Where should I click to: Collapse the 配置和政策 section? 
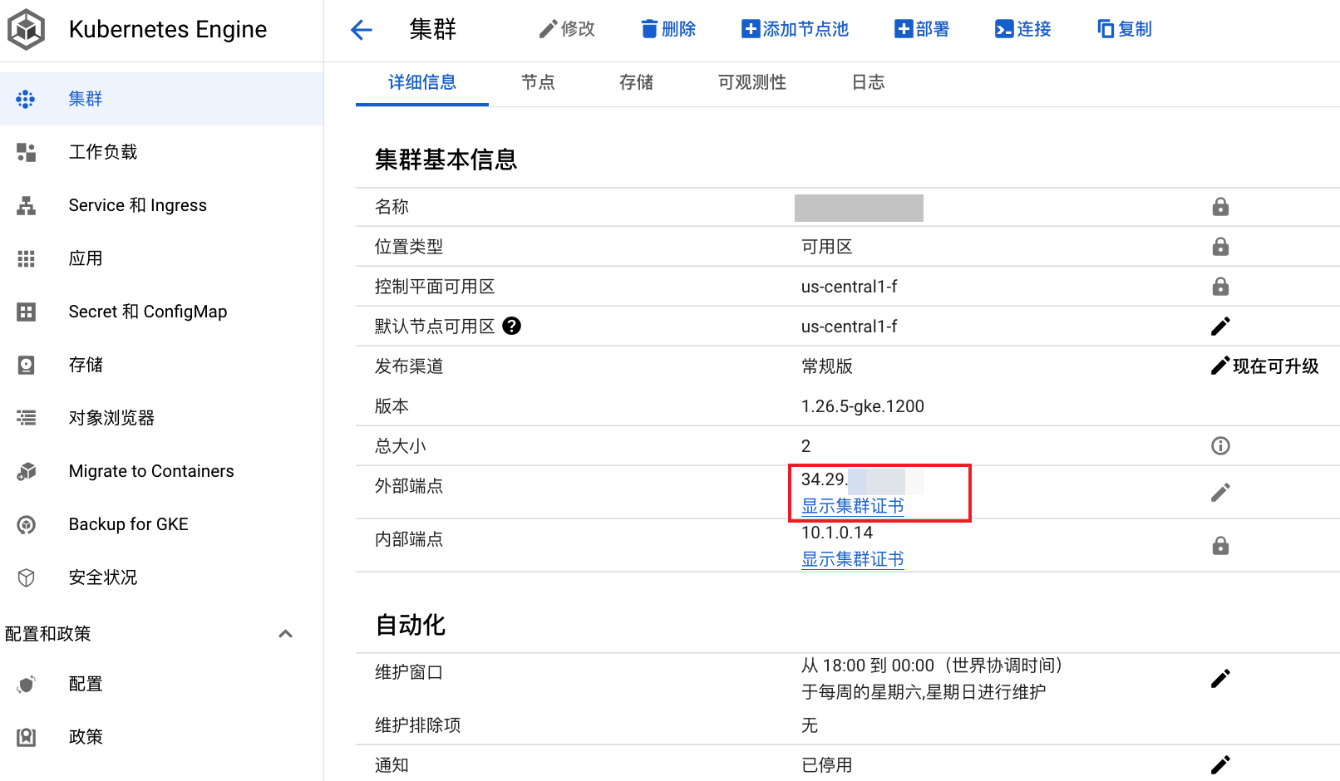(286, 633)
